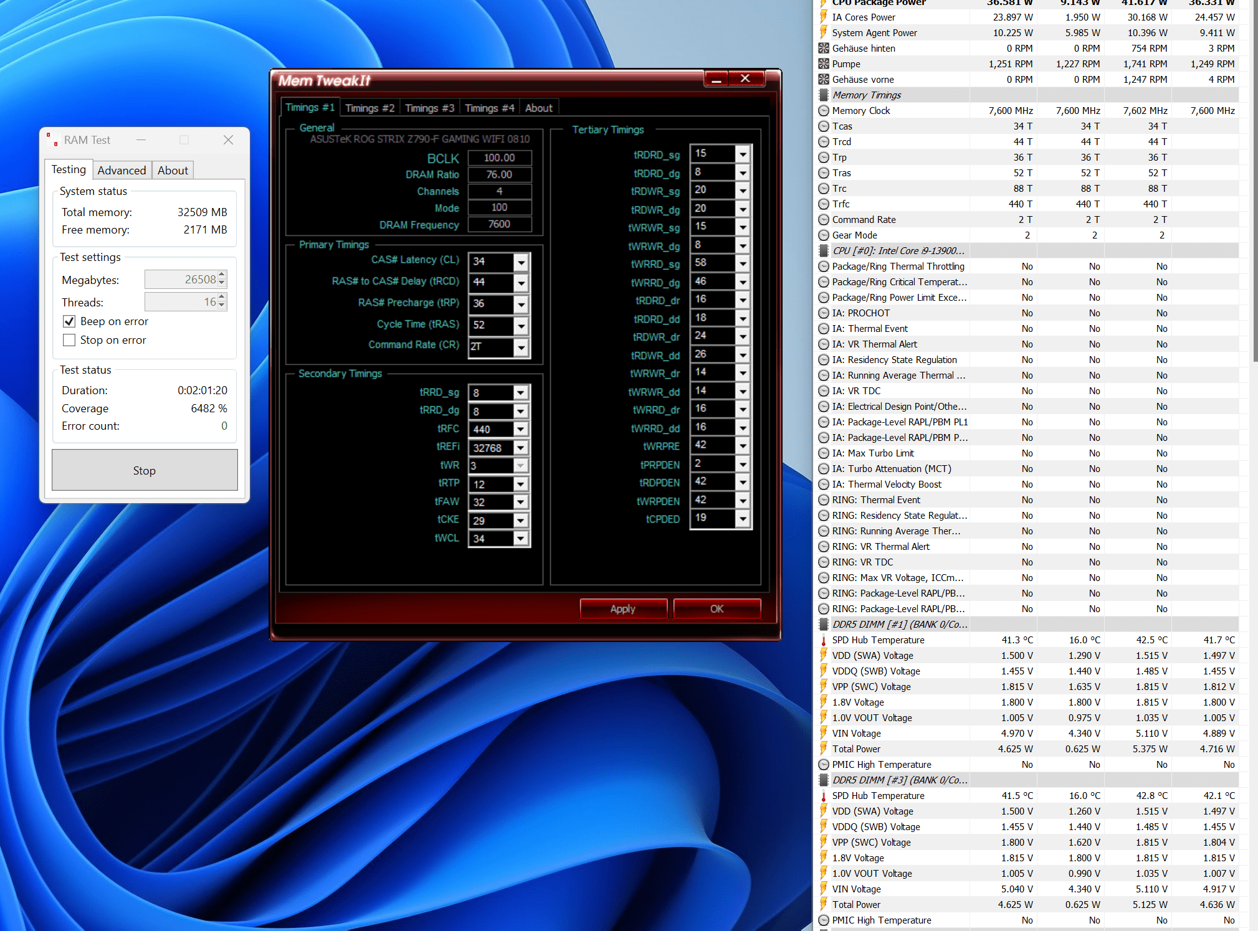Open the tWCL dropdown showing 34
Image resolution: width=1258 pixels, height=931 pixels.
point(522,539)
